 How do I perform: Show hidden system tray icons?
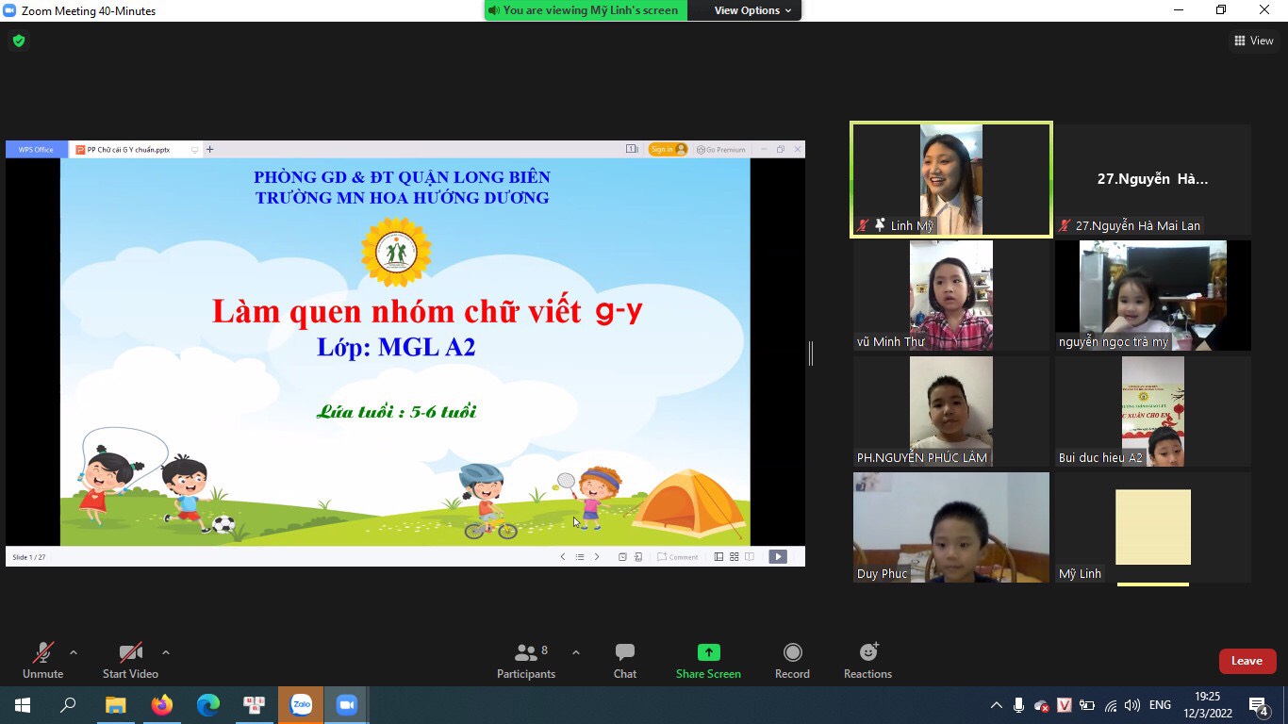click(996, 705)
